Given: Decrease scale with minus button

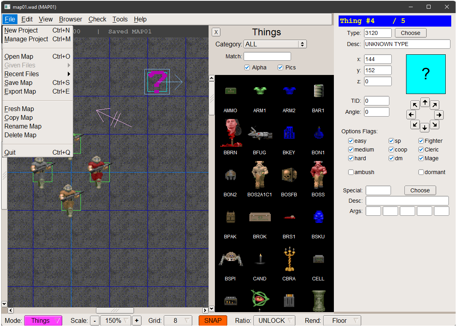Looking at the screenshot, I should tap(94, 321).
